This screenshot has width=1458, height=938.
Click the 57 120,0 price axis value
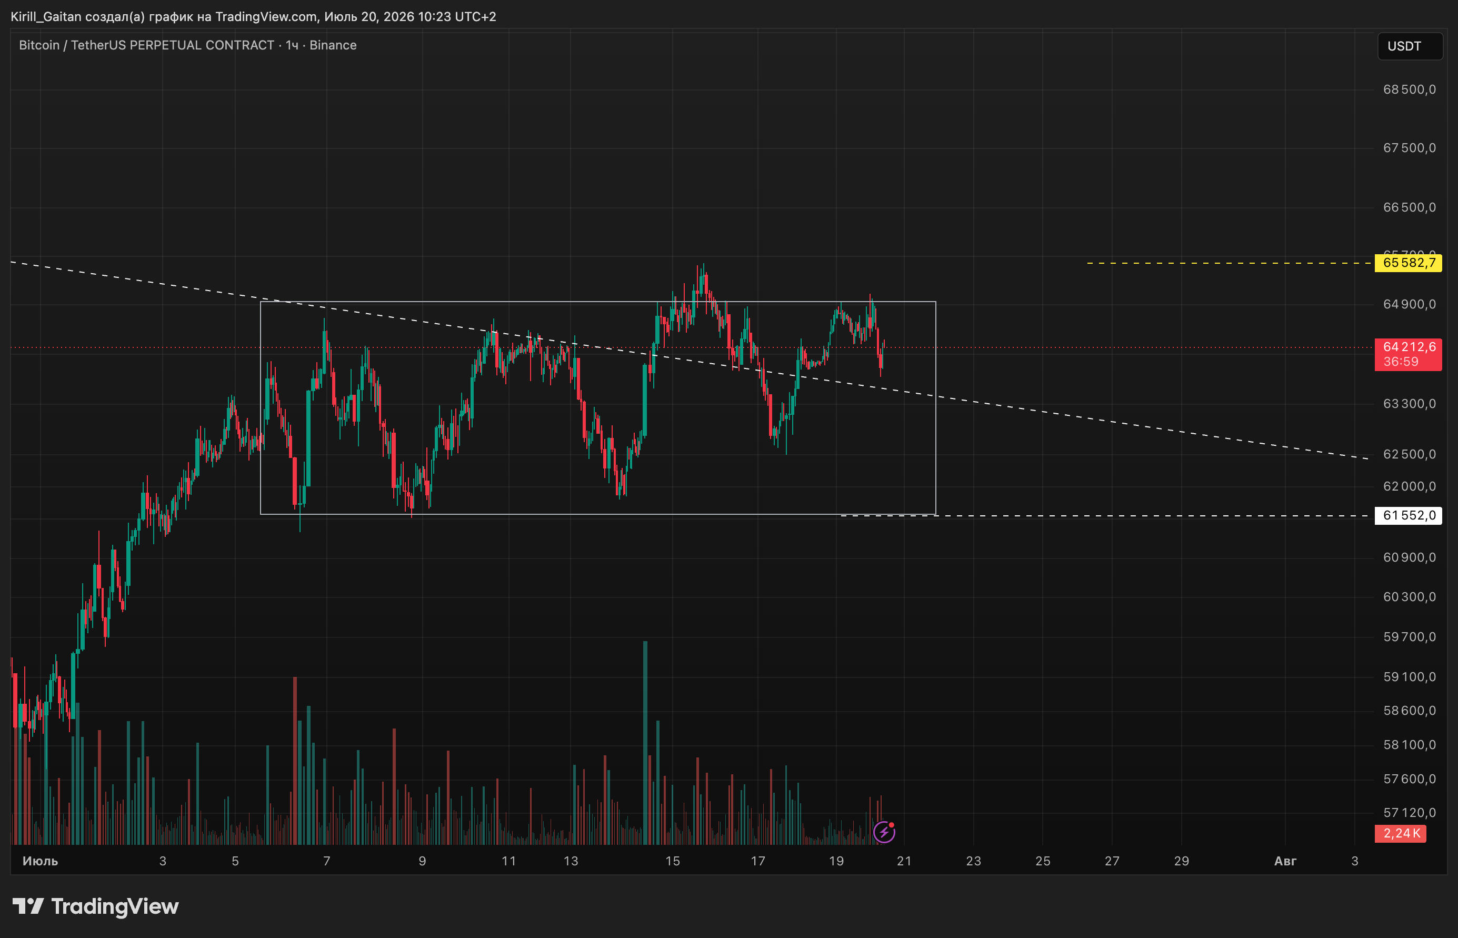1409,813
